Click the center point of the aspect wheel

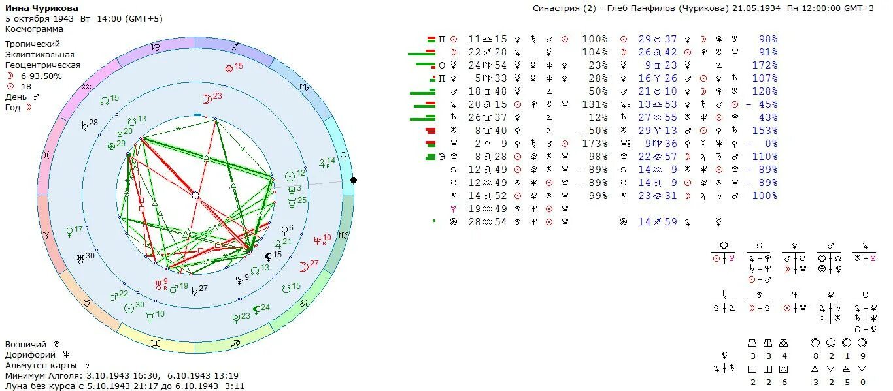tap(195, 195)
